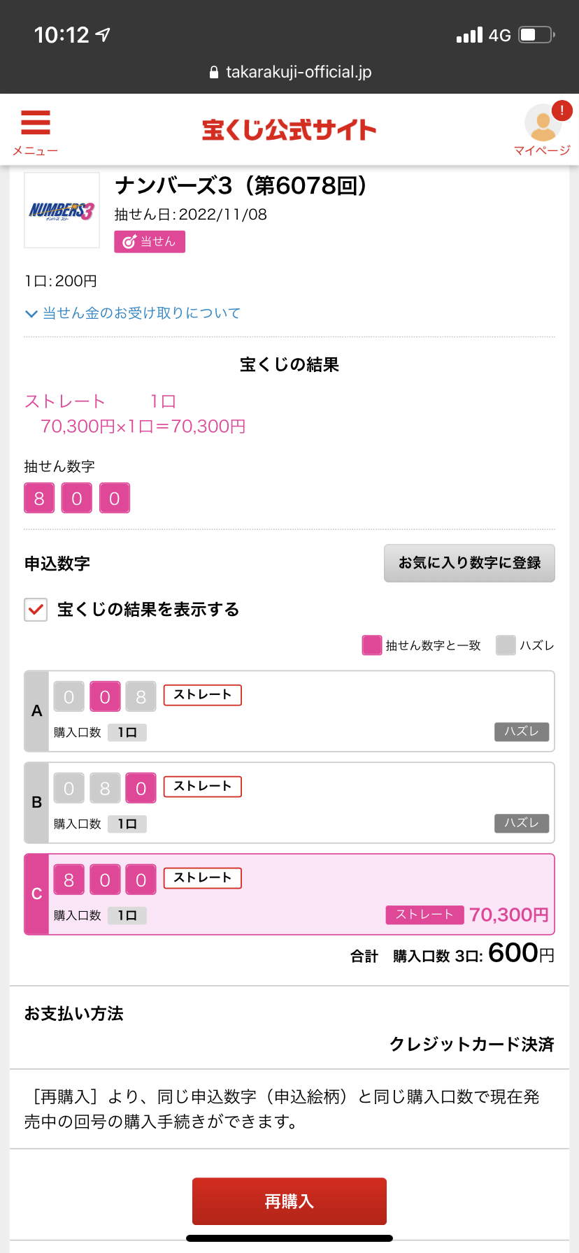
Task: Tap the lock icon in address bar
Action: [214, 73]
